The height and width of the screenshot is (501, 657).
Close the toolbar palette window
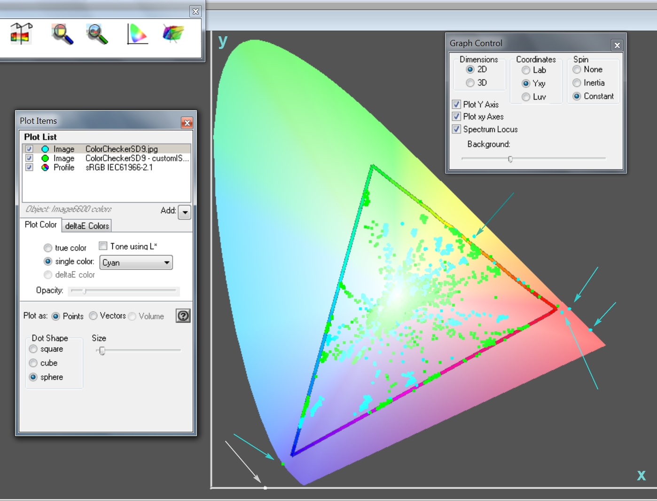pyautogui.click(x=196, y=11)
